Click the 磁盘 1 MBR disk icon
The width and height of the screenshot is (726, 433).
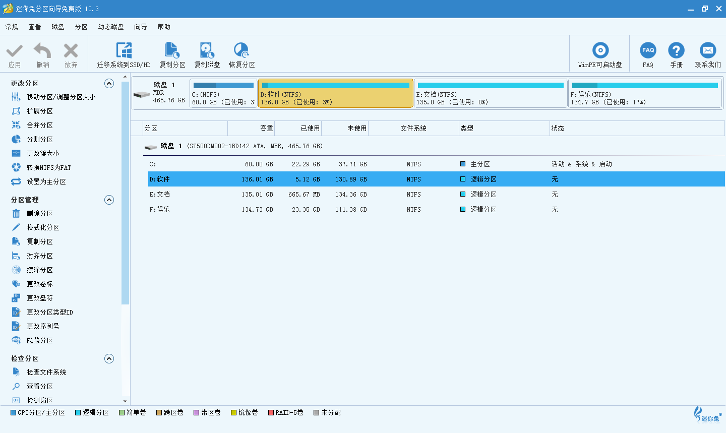pos(142,94)
